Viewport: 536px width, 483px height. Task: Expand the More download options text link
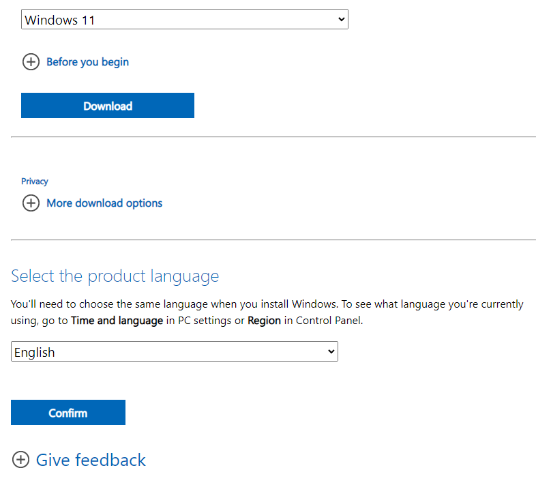point(104,203)
